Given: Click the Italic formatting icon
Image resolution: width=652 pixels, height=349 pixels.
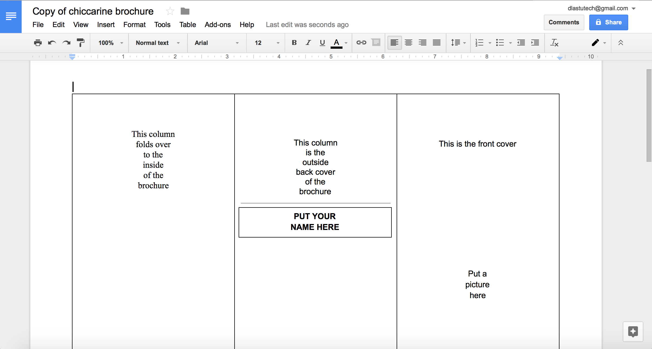Looking at the screenshot, I should coord(307,43).
